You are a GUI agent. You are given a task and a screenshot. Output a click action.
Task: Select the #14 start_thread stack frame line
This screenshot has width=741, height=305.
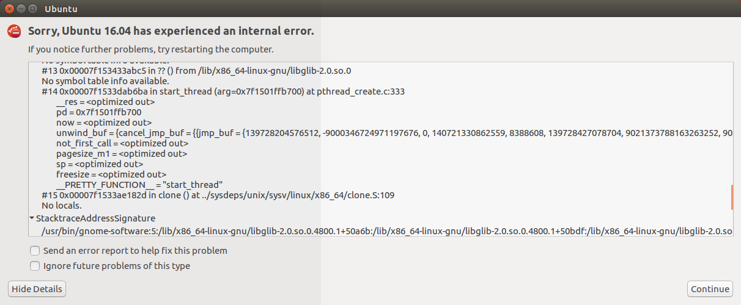pos(223,91)
